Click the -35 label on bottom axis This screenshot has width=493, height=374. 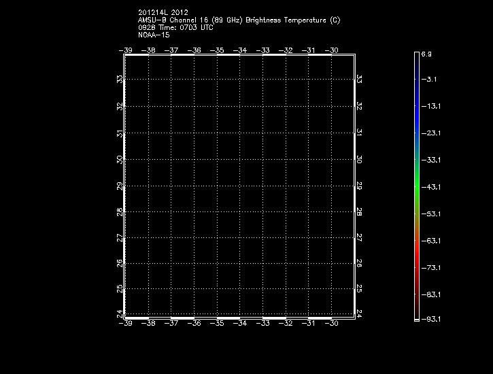[x=216, y=324]
